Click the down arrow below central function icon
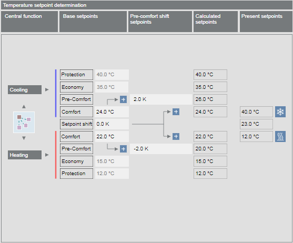This screenshot has width=293, height=243. point(24,138)
